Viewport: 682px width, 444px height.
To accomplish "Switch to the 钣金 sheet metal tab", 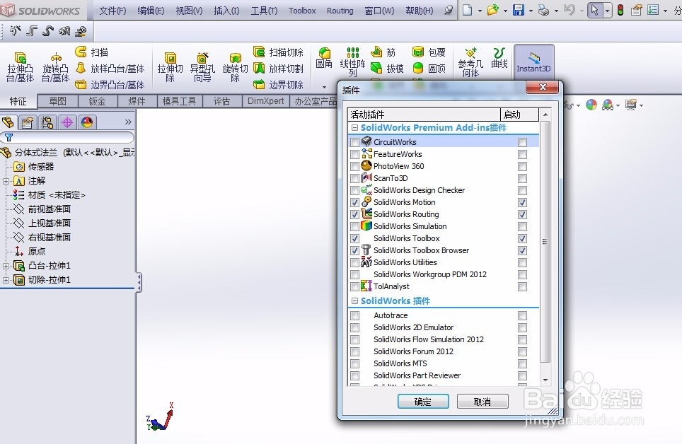I will coord(97,101).
